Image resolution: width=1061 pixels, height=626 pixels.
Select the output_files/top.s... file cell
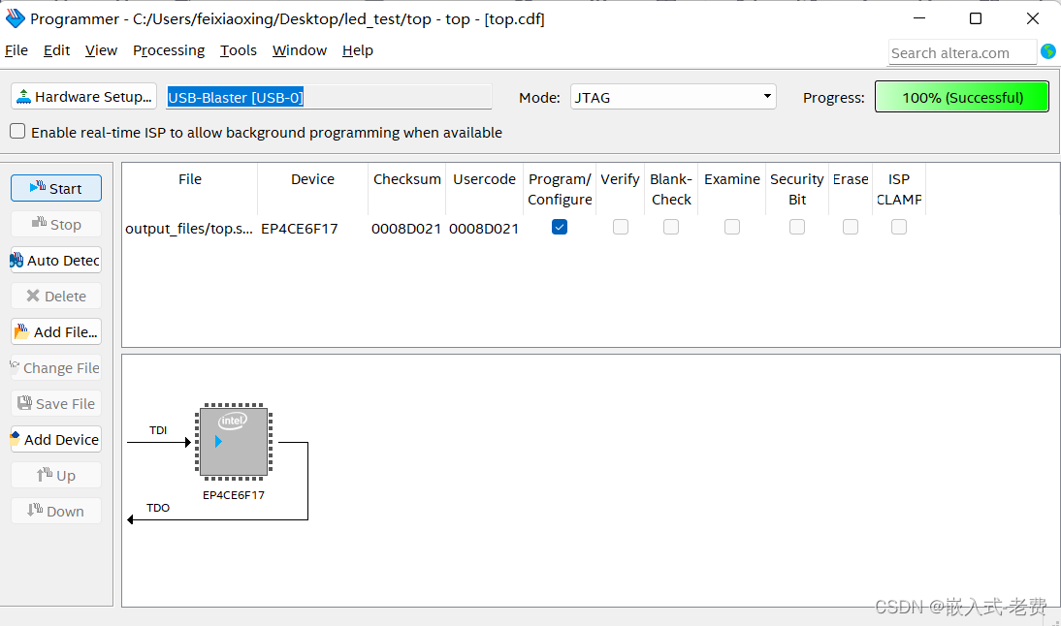189,229
